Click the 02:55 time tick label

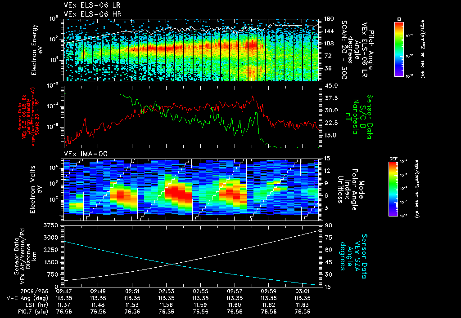tap(200, 291)
